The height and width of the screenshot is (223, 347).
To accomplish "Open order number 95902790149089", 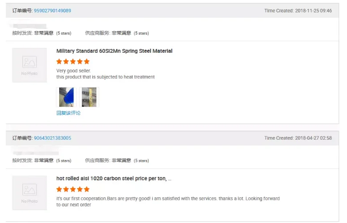I will [52, 11].
